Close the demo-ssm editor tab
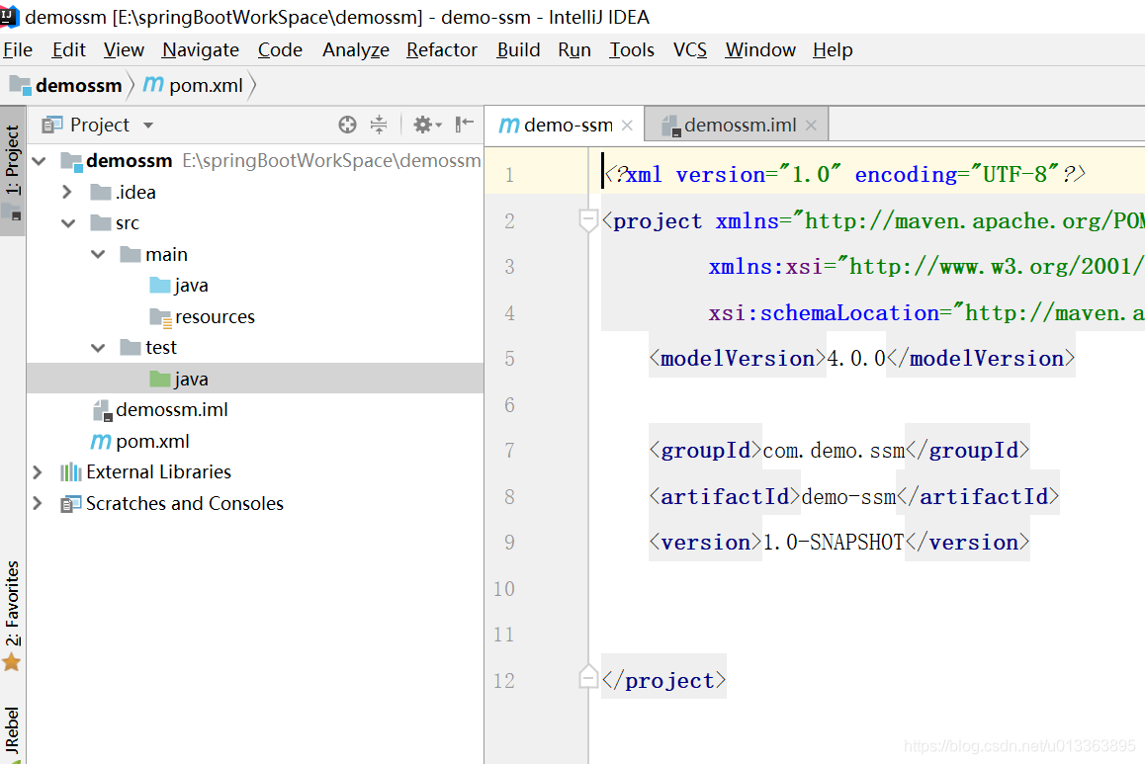 coord(627,126)
